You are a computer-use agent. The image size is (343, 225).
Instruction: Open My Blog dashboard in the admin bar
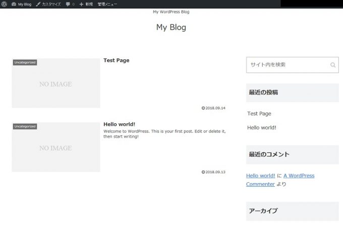(21, 4)
